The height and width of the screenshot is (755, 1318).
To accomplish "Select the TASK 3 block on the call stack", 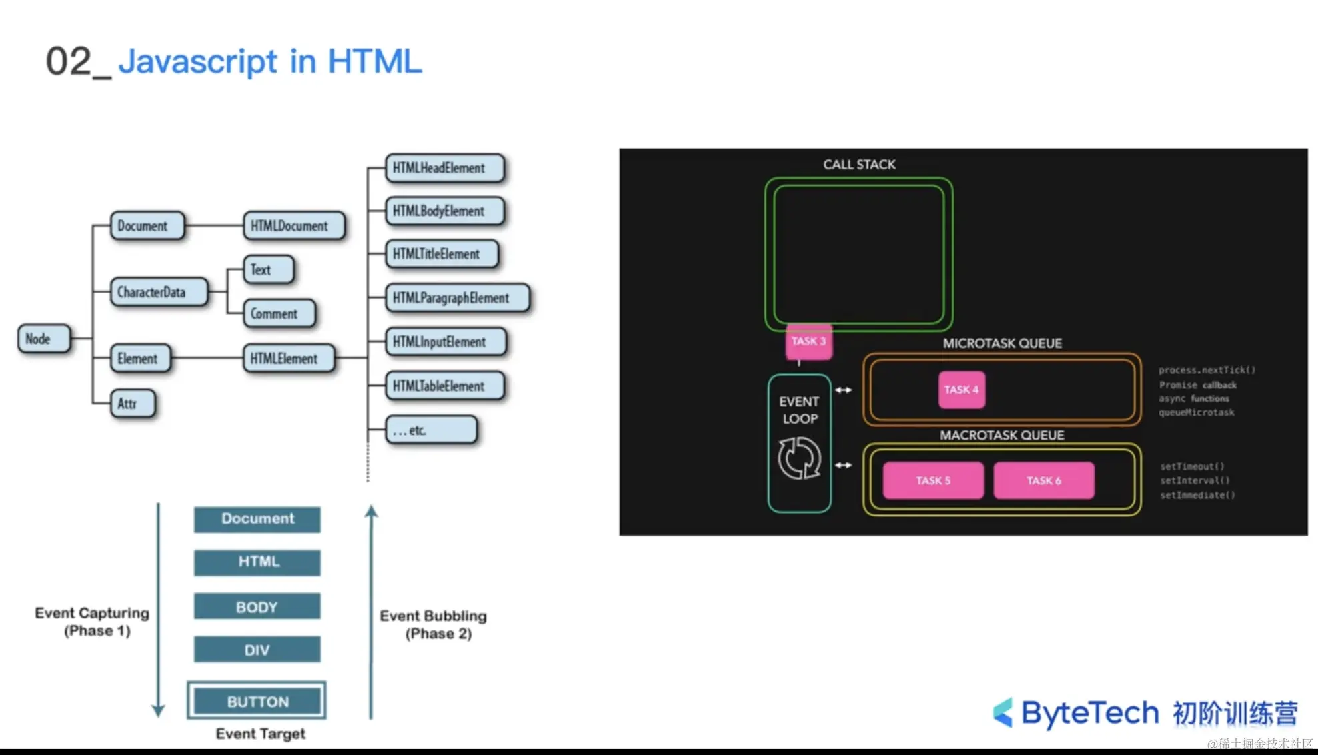I will click(x=808, y=341).
